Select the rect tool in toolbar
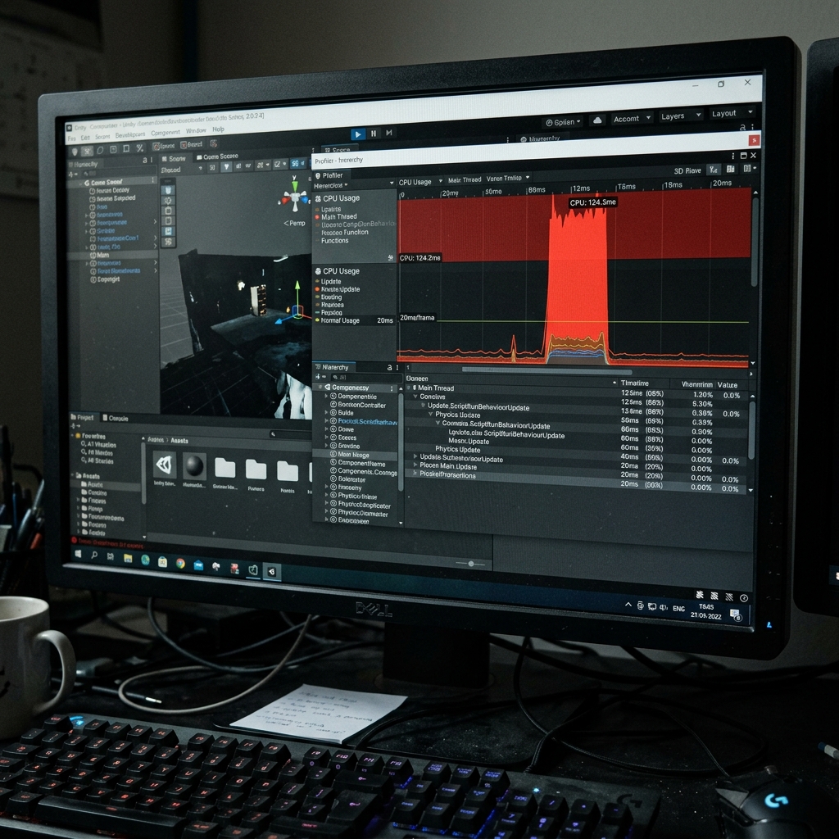The height and width of the screenshot is (839, 839). coord(126,149)
